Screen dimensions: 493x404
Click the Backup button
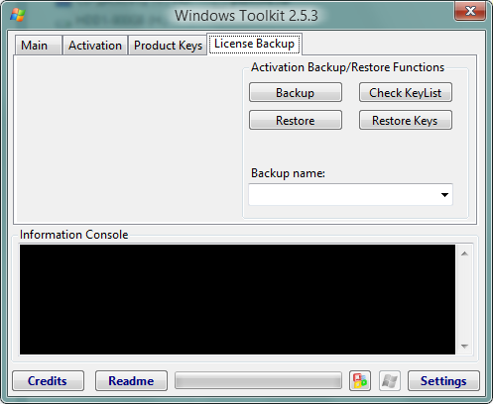pyautogui.click(x=296, y=92)
